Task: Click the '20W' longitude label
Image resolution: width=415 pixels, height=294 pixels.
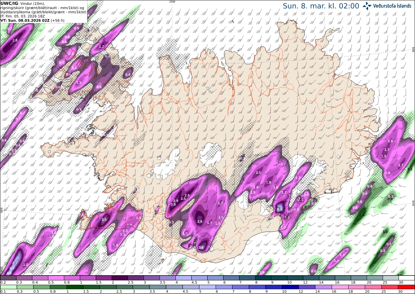Action: coord(172,2)
